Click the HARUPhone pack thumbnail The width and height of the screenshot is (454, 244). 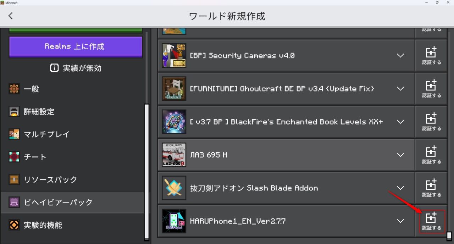click(174, 221)
